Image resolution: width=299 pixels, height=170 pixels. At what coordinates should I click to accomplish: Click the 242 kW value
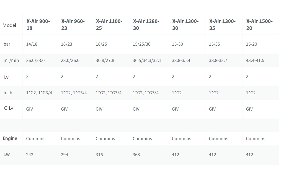coord(30,155)
